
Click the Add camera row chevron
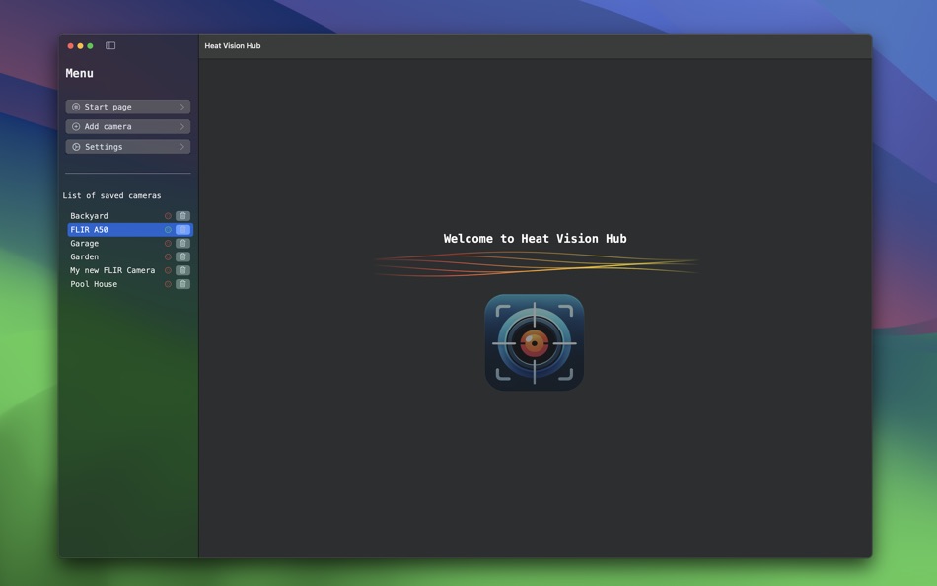click(x=182, y=126)
